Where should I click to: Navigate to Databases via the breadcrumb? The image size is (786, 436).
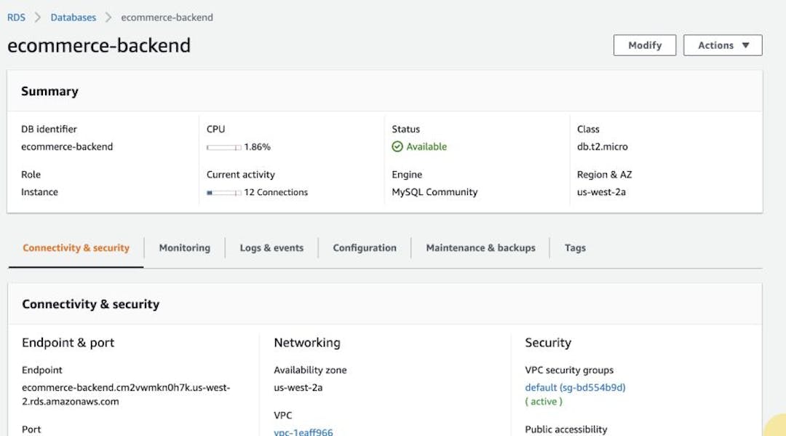73,17
